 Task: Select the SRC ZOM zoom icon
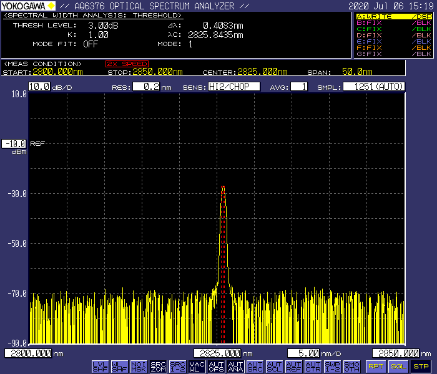coord(158,366)
